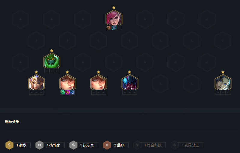The width and height of the screenshot is (240, 153).
Task: Click the orange item icon under the top champion
Action: (109, 28)
